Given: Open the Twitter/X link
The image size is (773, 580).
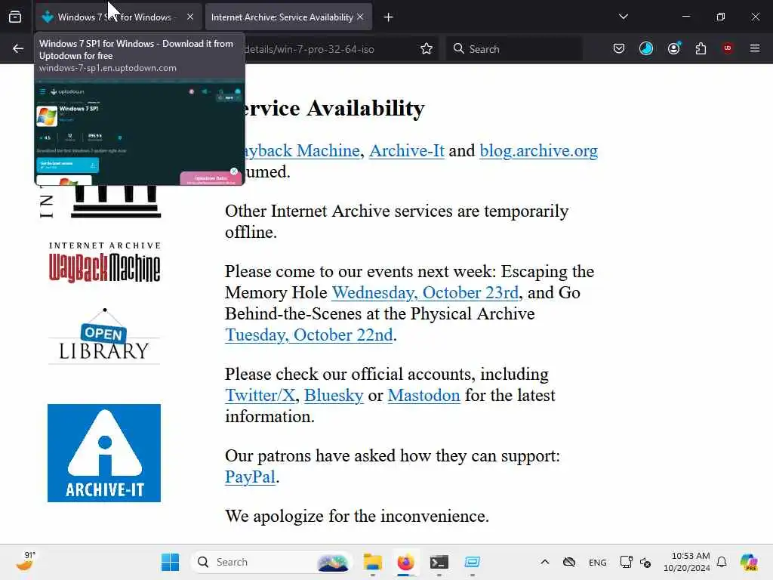Looking at the screenshot, I should (260, 395).
